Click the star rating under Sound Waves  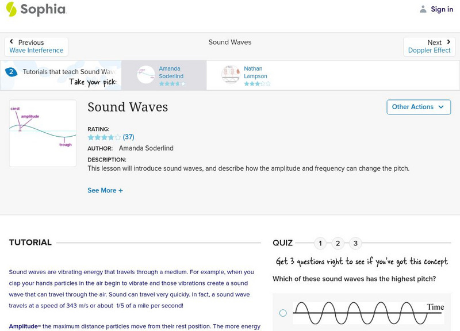pos(104,137)
